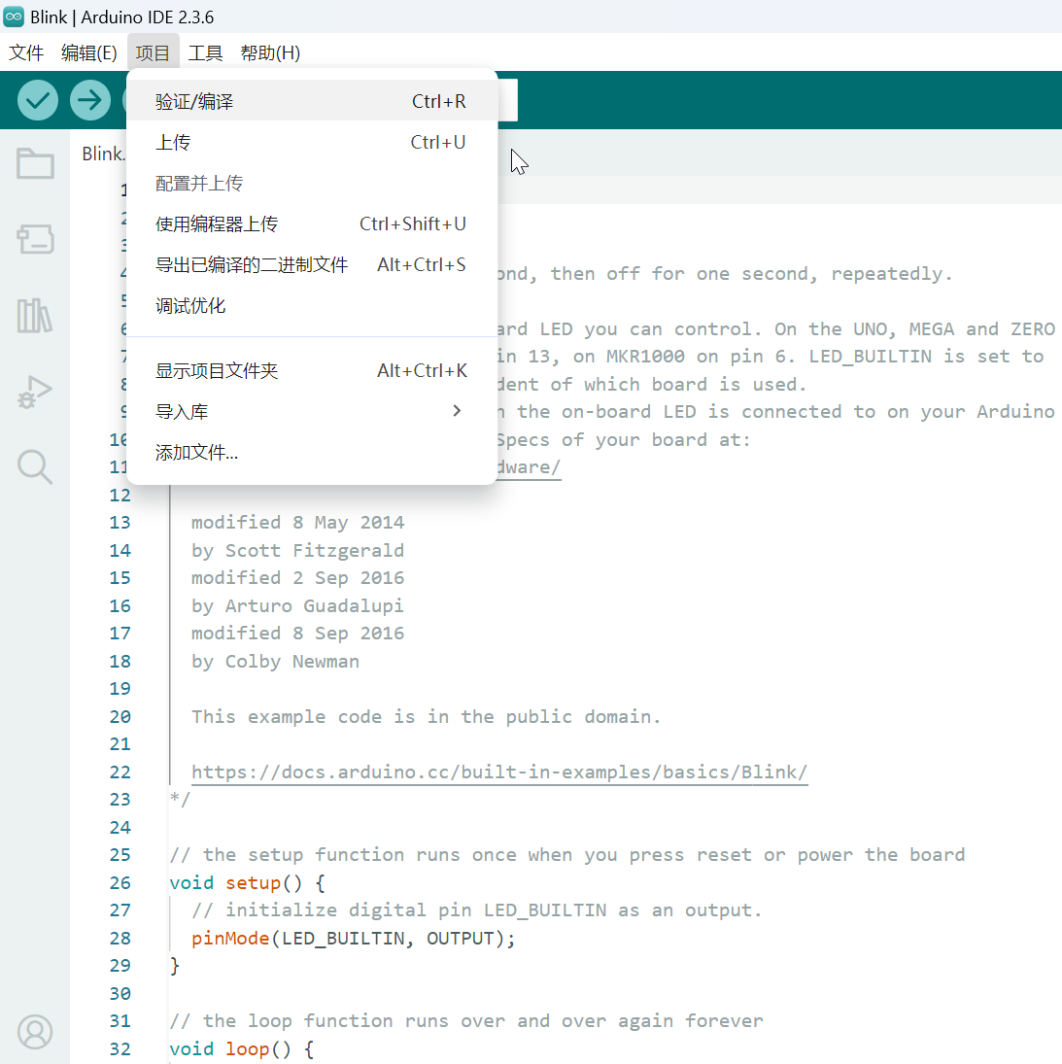Expand the 导入库 submenu arrow

[x=457, y=411]
